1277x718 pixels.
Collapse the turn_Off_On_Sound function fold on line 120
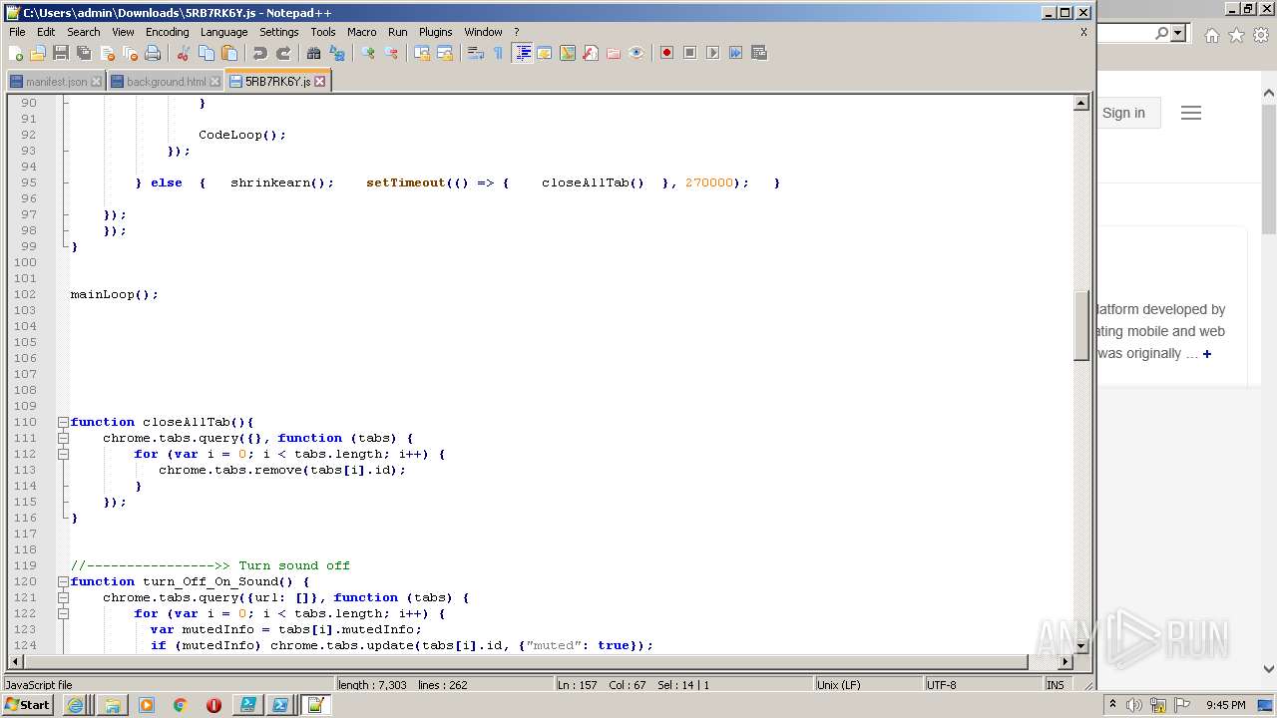coord(63,581)
